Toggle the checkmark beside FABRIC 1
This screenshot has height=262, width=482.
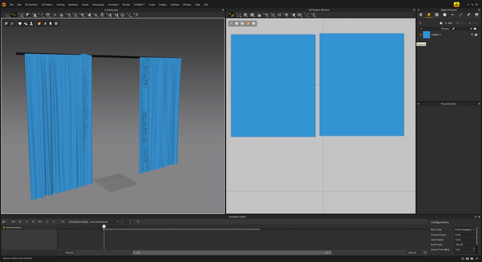pyautogui.click(x=420, y=35)
